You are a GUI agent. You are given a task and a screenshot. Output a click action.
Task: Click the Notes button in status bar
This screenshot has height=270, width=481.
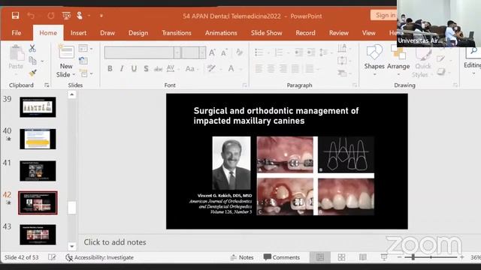coord(242,257)
